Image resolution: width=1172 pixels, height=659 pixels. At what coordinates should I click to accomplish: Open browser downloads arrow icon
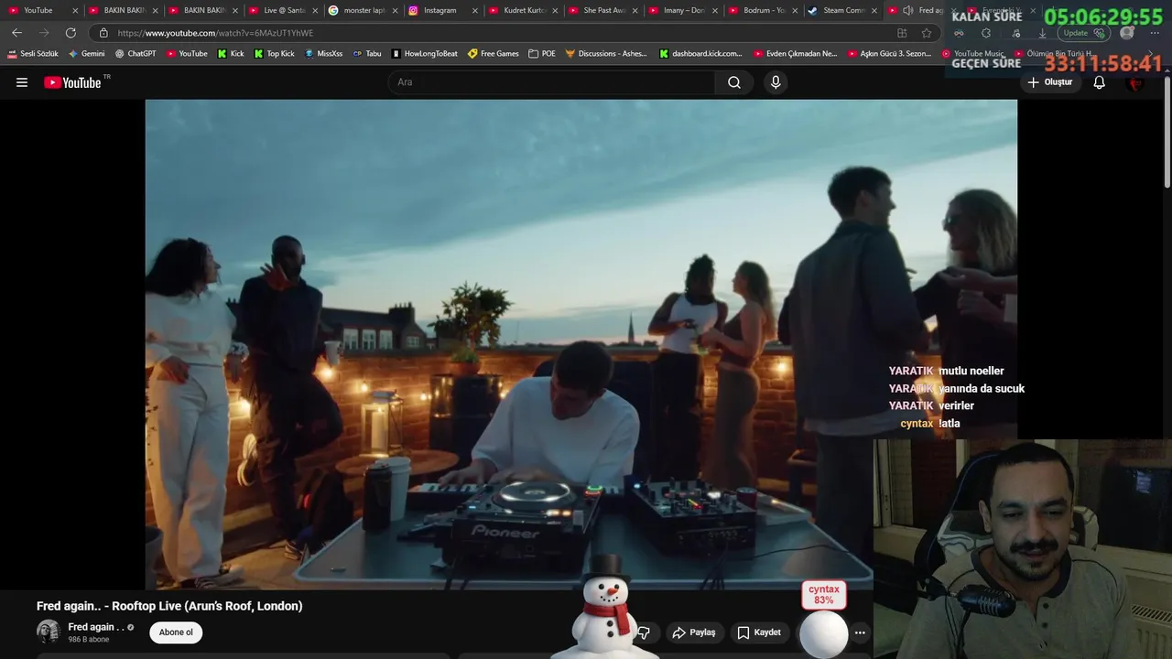pyautogui.click(x=1042, y=33)
